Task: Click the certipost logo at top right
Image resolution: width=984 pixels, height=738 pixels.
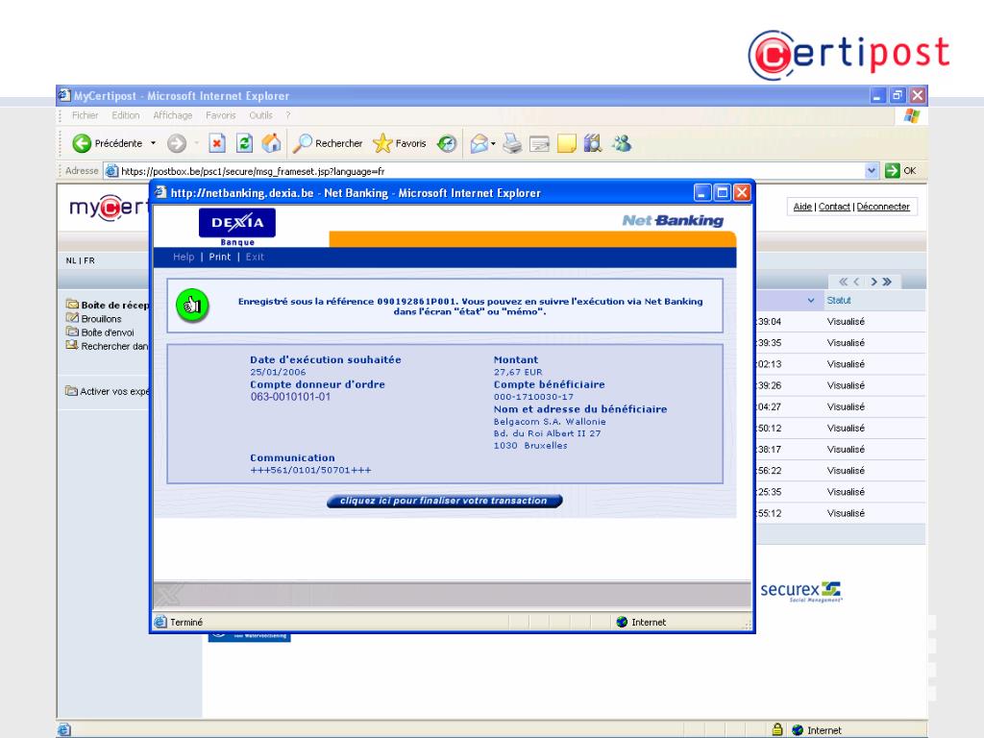Action: point(849,55)
